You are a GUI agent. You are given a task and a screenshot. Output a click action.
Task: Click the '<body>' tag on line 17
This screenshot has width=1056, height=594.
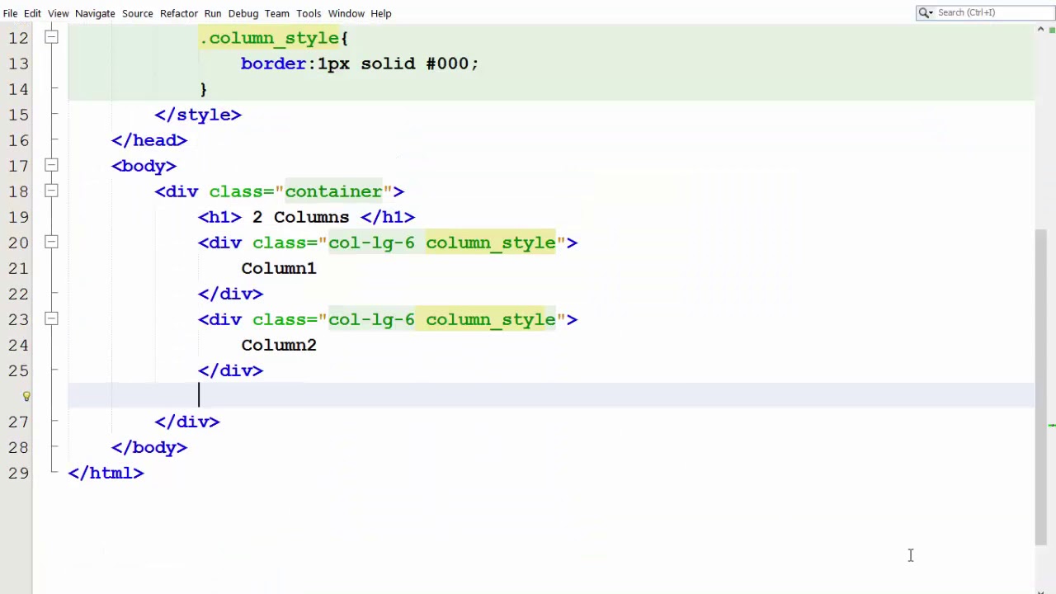[144, 166]
